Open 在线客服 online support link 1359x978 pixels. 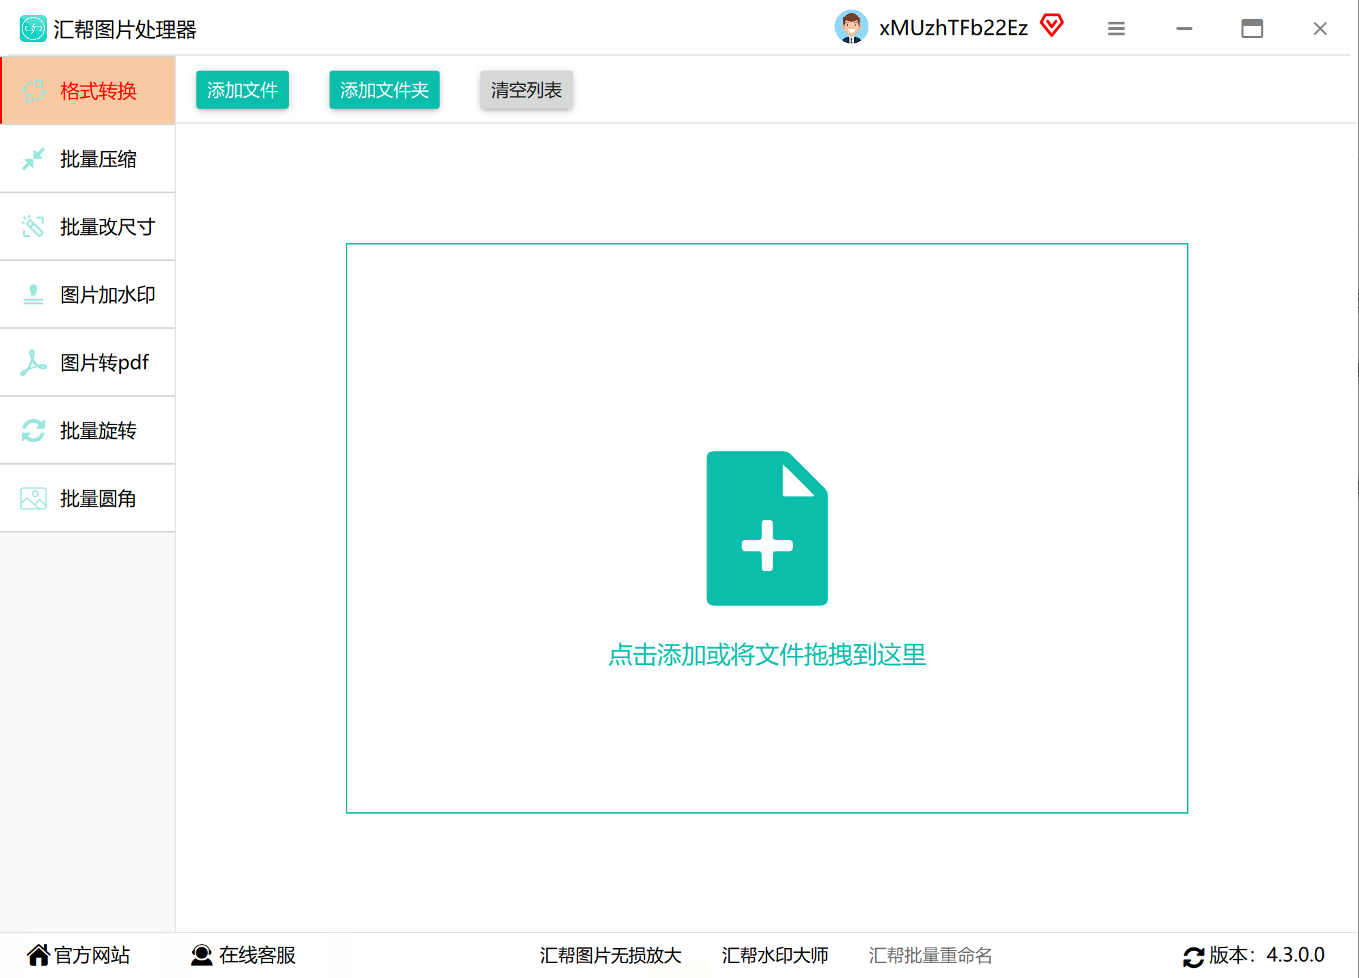(243, 955)
